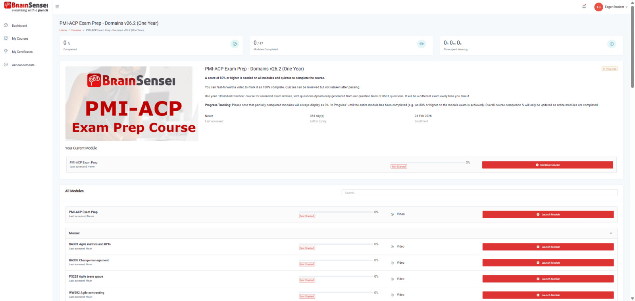
Task: Open the notifications bell icon
Action: 584,6
